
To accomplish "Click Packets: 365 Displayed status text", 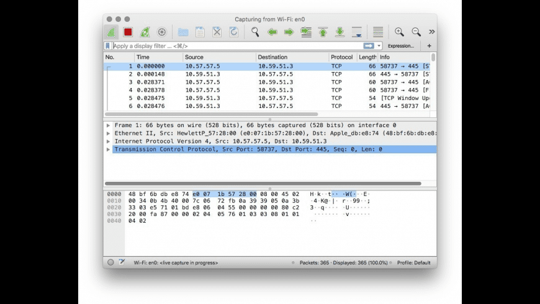I will coord(344,262).
